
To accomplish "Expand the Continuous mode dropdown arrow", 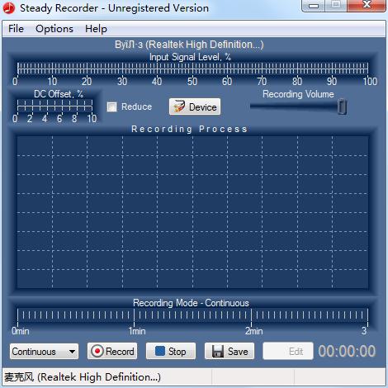I will (x=72, y=352).
